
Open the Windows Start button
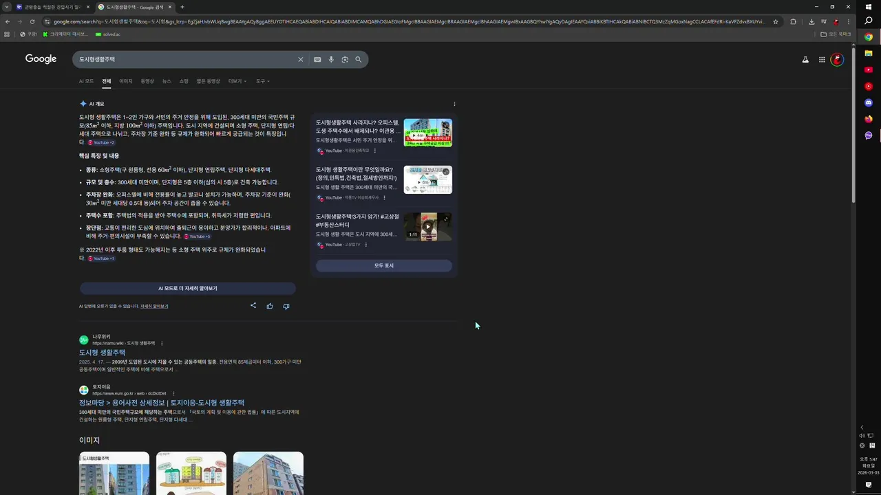[869, 6]
